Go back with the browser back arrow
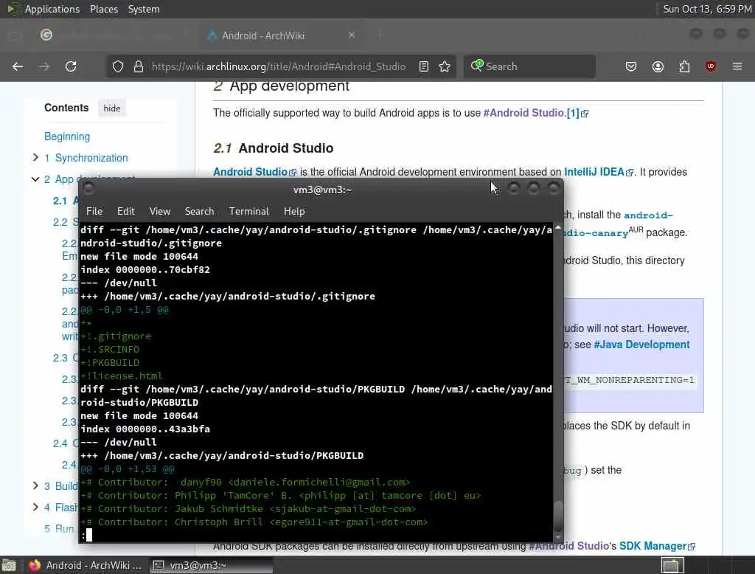Screen dimensions: 755x574 coord(18,66)
